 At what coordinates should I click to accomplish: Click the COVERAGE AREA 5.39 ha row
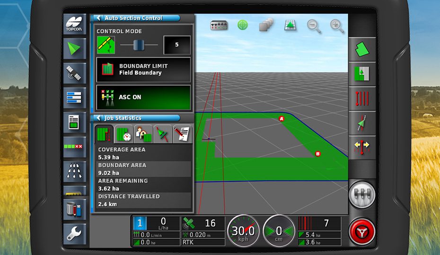tap(143, 153)
